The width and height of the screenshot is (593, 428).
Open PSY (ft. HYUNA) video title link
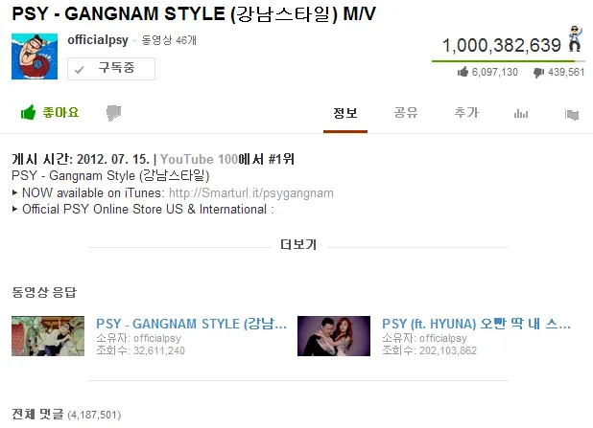(477, 324)
